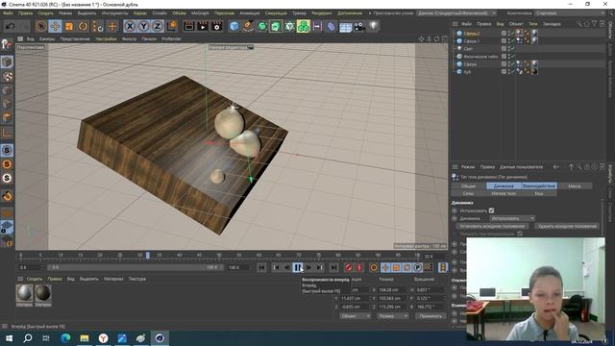Go to the end of the animation
This screenshot has width=615, height=346.
(333, 267)
